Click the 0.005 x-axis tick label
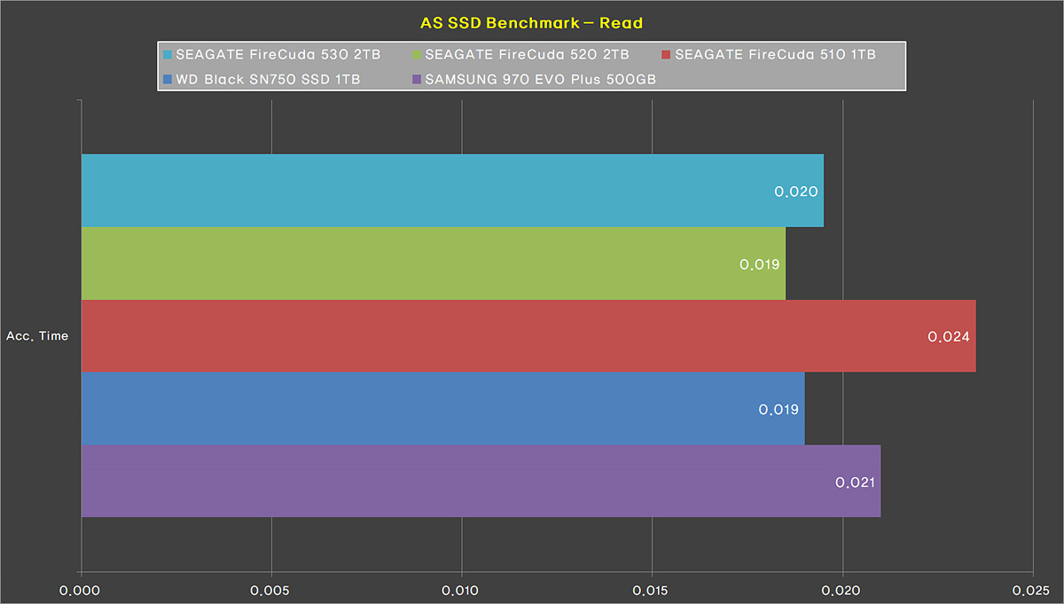Image resolution: width=1064 pixels, height=604 pixels. point(271,590)
